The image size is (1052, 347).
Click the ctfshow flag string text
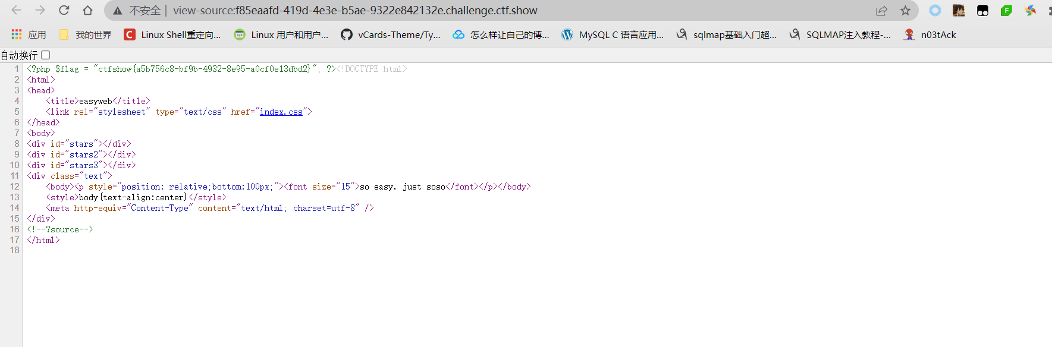point(204,69)
